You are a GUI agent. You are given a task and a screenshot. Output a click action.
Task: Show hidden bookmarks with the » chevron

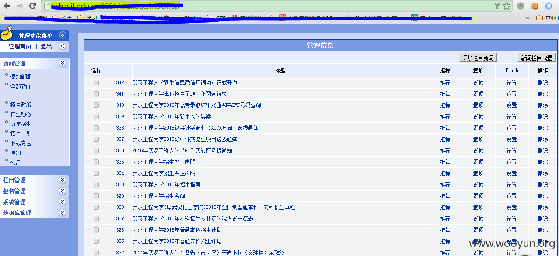[x=528, y=18]
